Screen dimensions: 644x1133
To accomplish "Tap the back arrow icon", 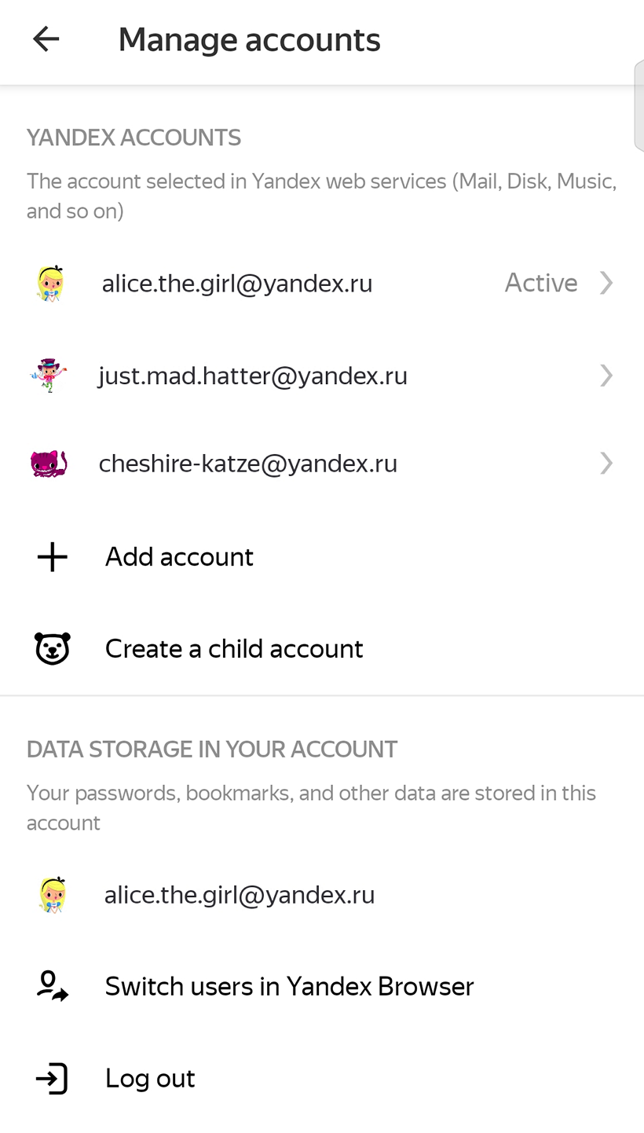I will tap(46, 38).
